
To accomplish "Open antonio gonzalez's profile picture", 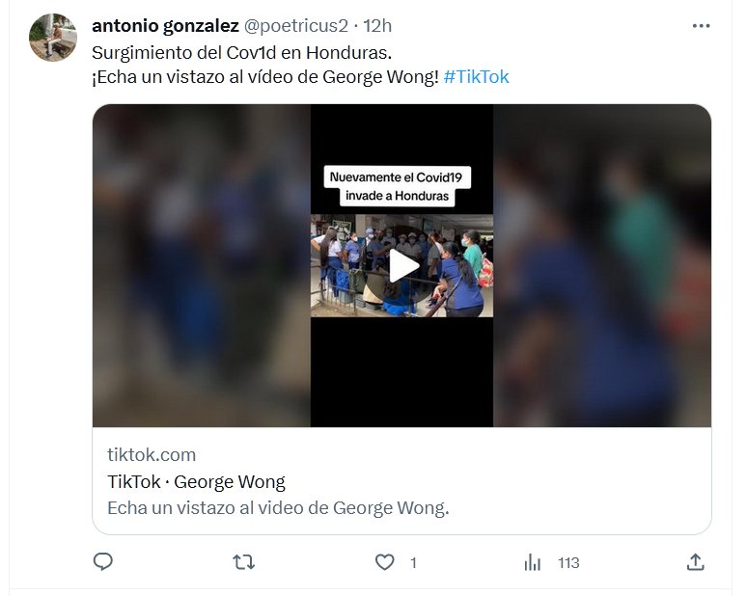I will pyautogui.click(x=53, y=38).
